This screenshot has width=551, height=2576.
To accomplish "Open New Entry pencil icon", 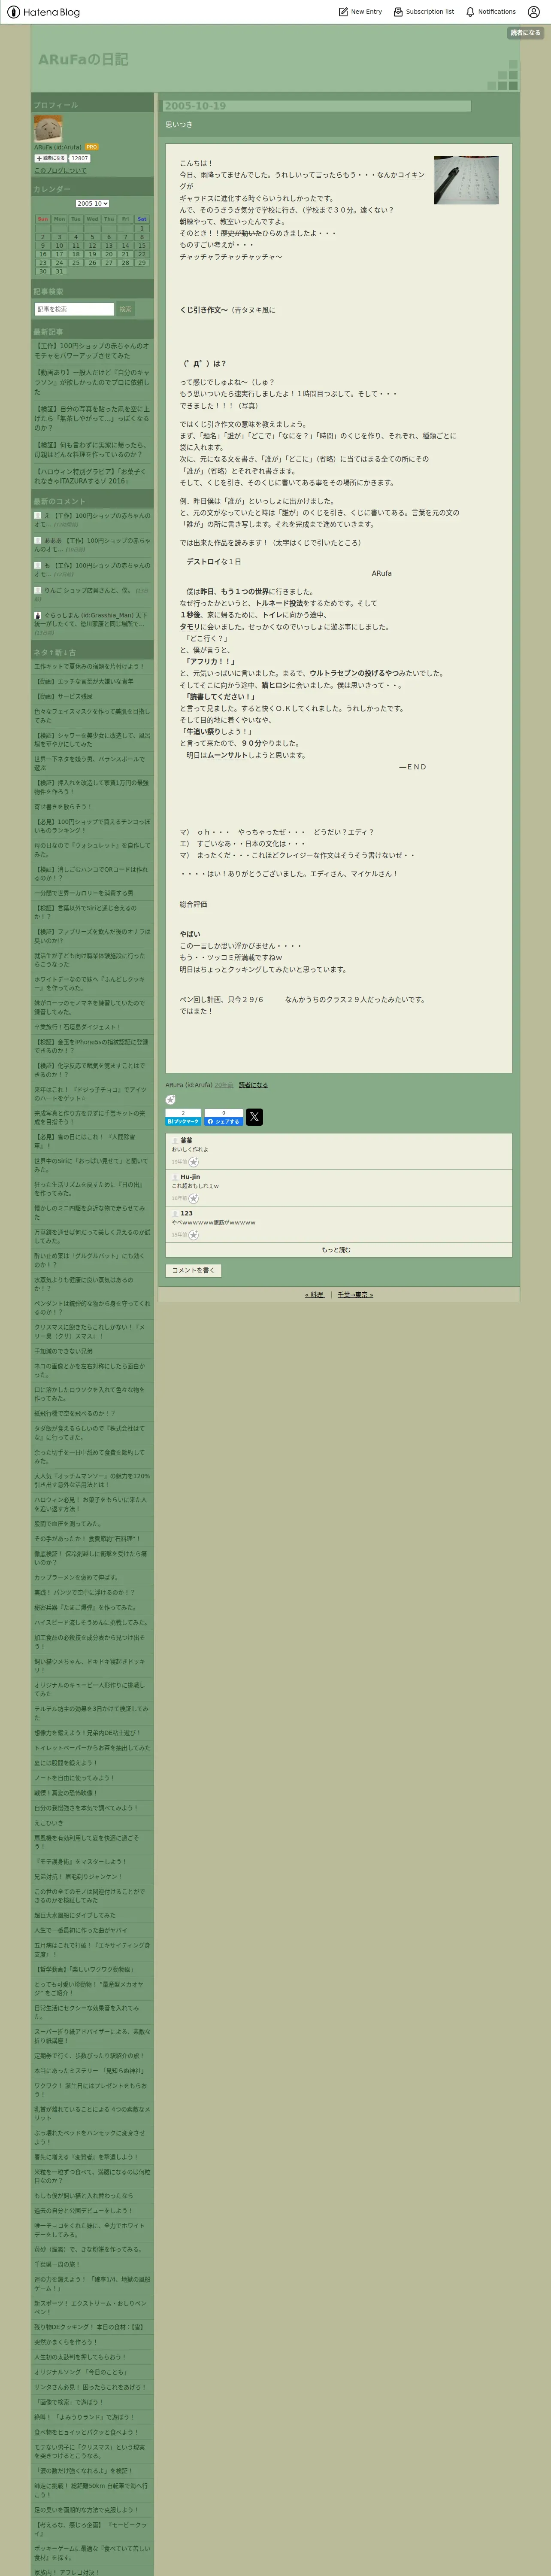I will coord(343,12).
